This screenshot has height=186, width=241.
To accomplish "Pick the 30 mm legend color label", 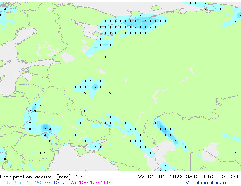I will (47, 183).
